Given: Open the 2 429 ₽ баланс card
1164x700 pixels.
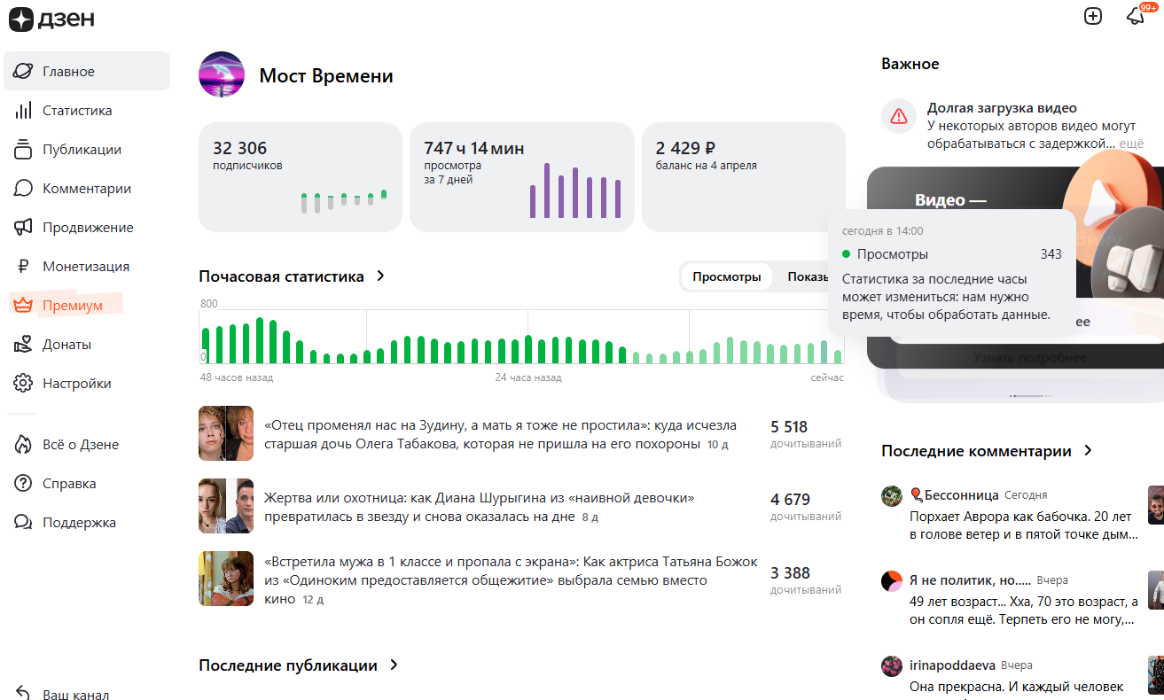Looking at the screenshot, I should [744, 177].
